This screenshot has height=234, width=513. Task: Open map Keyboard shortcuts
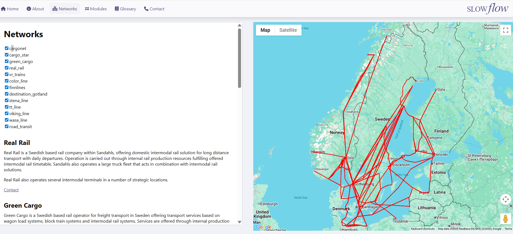click(x=423, y=229)
